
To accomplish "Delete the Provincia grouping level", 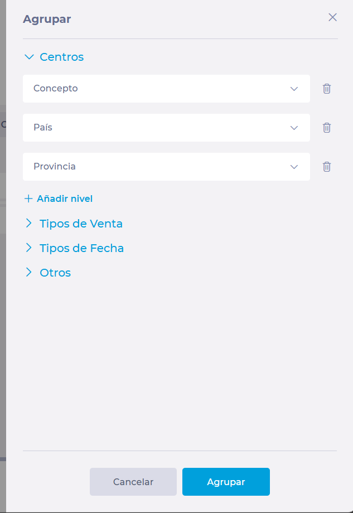I will pos(326,167).
